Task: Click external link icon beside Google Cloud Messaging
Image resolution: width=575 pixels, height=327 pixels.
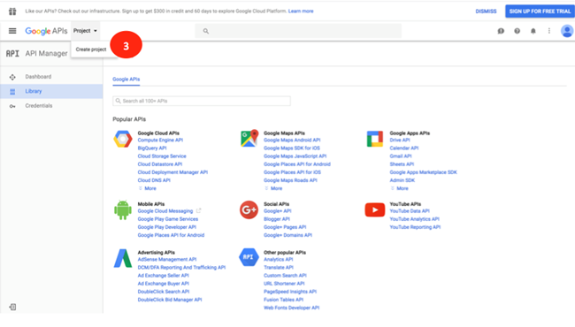Action: tap(198, 211)
